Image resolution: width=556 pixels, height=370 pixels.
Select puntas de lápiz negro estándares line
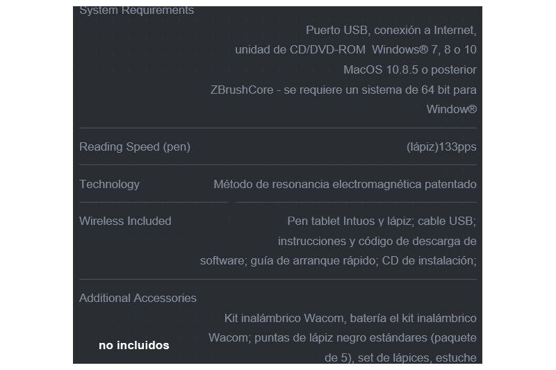pos(343,338)
